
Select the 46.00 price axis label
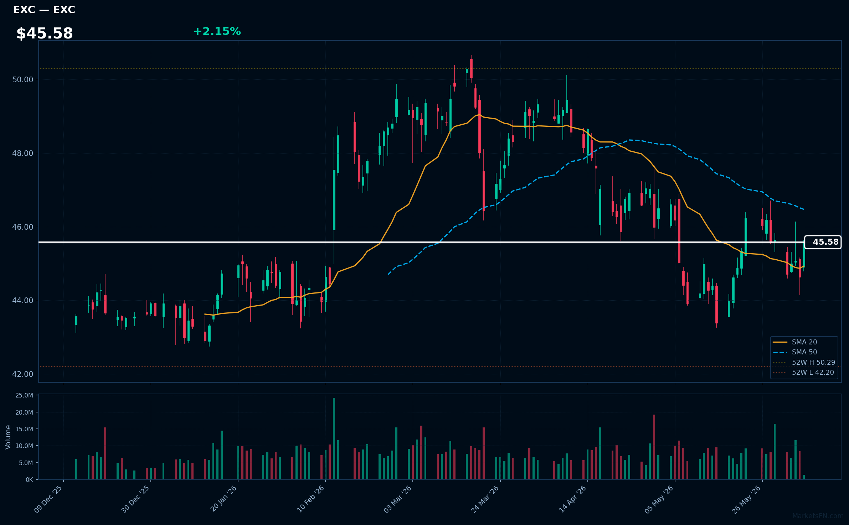point(23,227)
